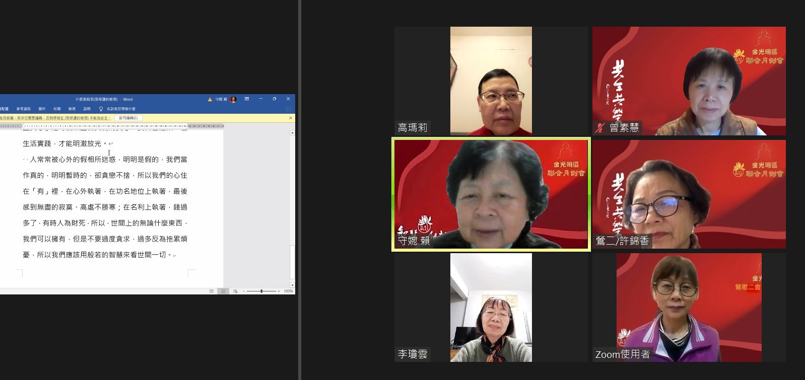Switch to Read Mode view
The width and height of the screenshot is (805, 380).
212,291
